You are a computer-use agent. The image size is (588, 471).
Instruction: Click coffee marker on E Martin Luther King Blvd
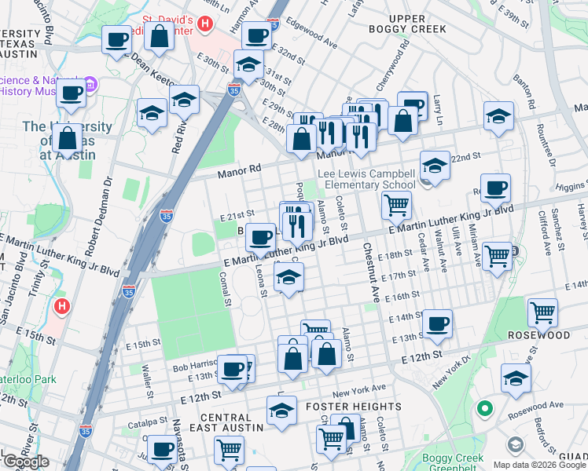tap(261, 240)
